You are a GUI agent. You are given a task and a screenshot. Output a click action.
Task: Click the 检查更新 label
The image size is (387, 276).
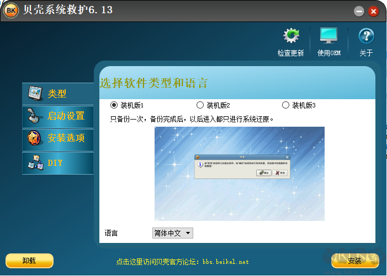click(x=290, y=53)
